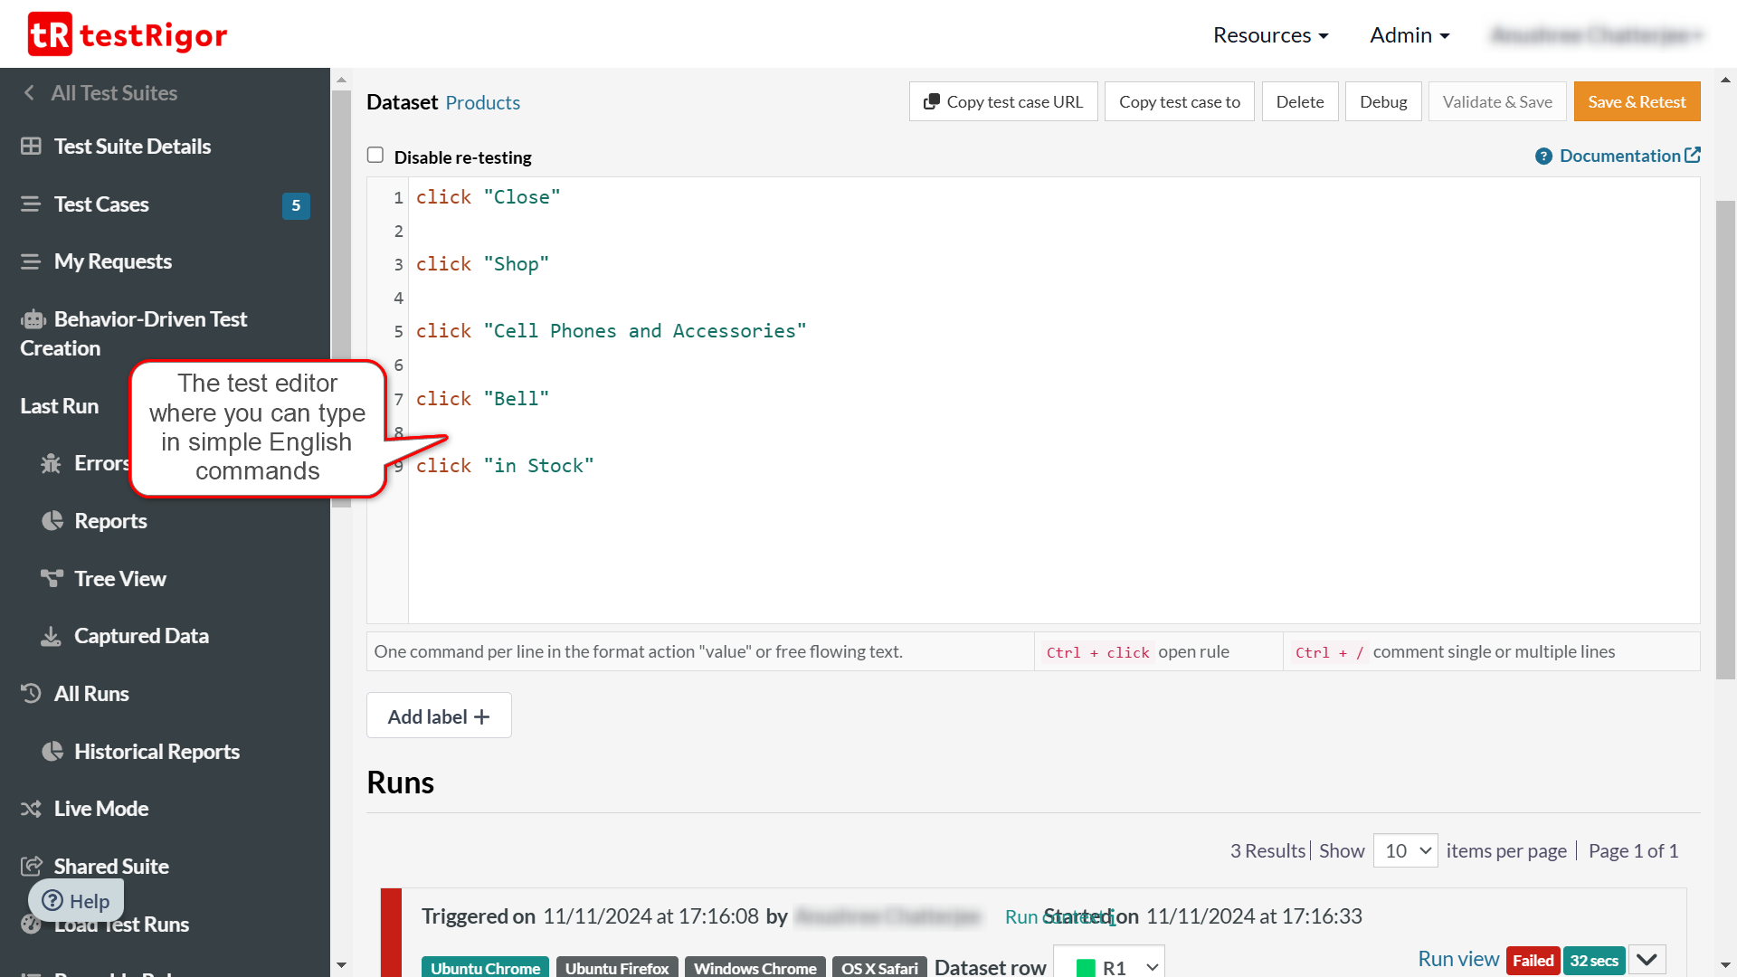
Task: Open the Dataset row R1 dropdown
Action: click(1109, 966)
